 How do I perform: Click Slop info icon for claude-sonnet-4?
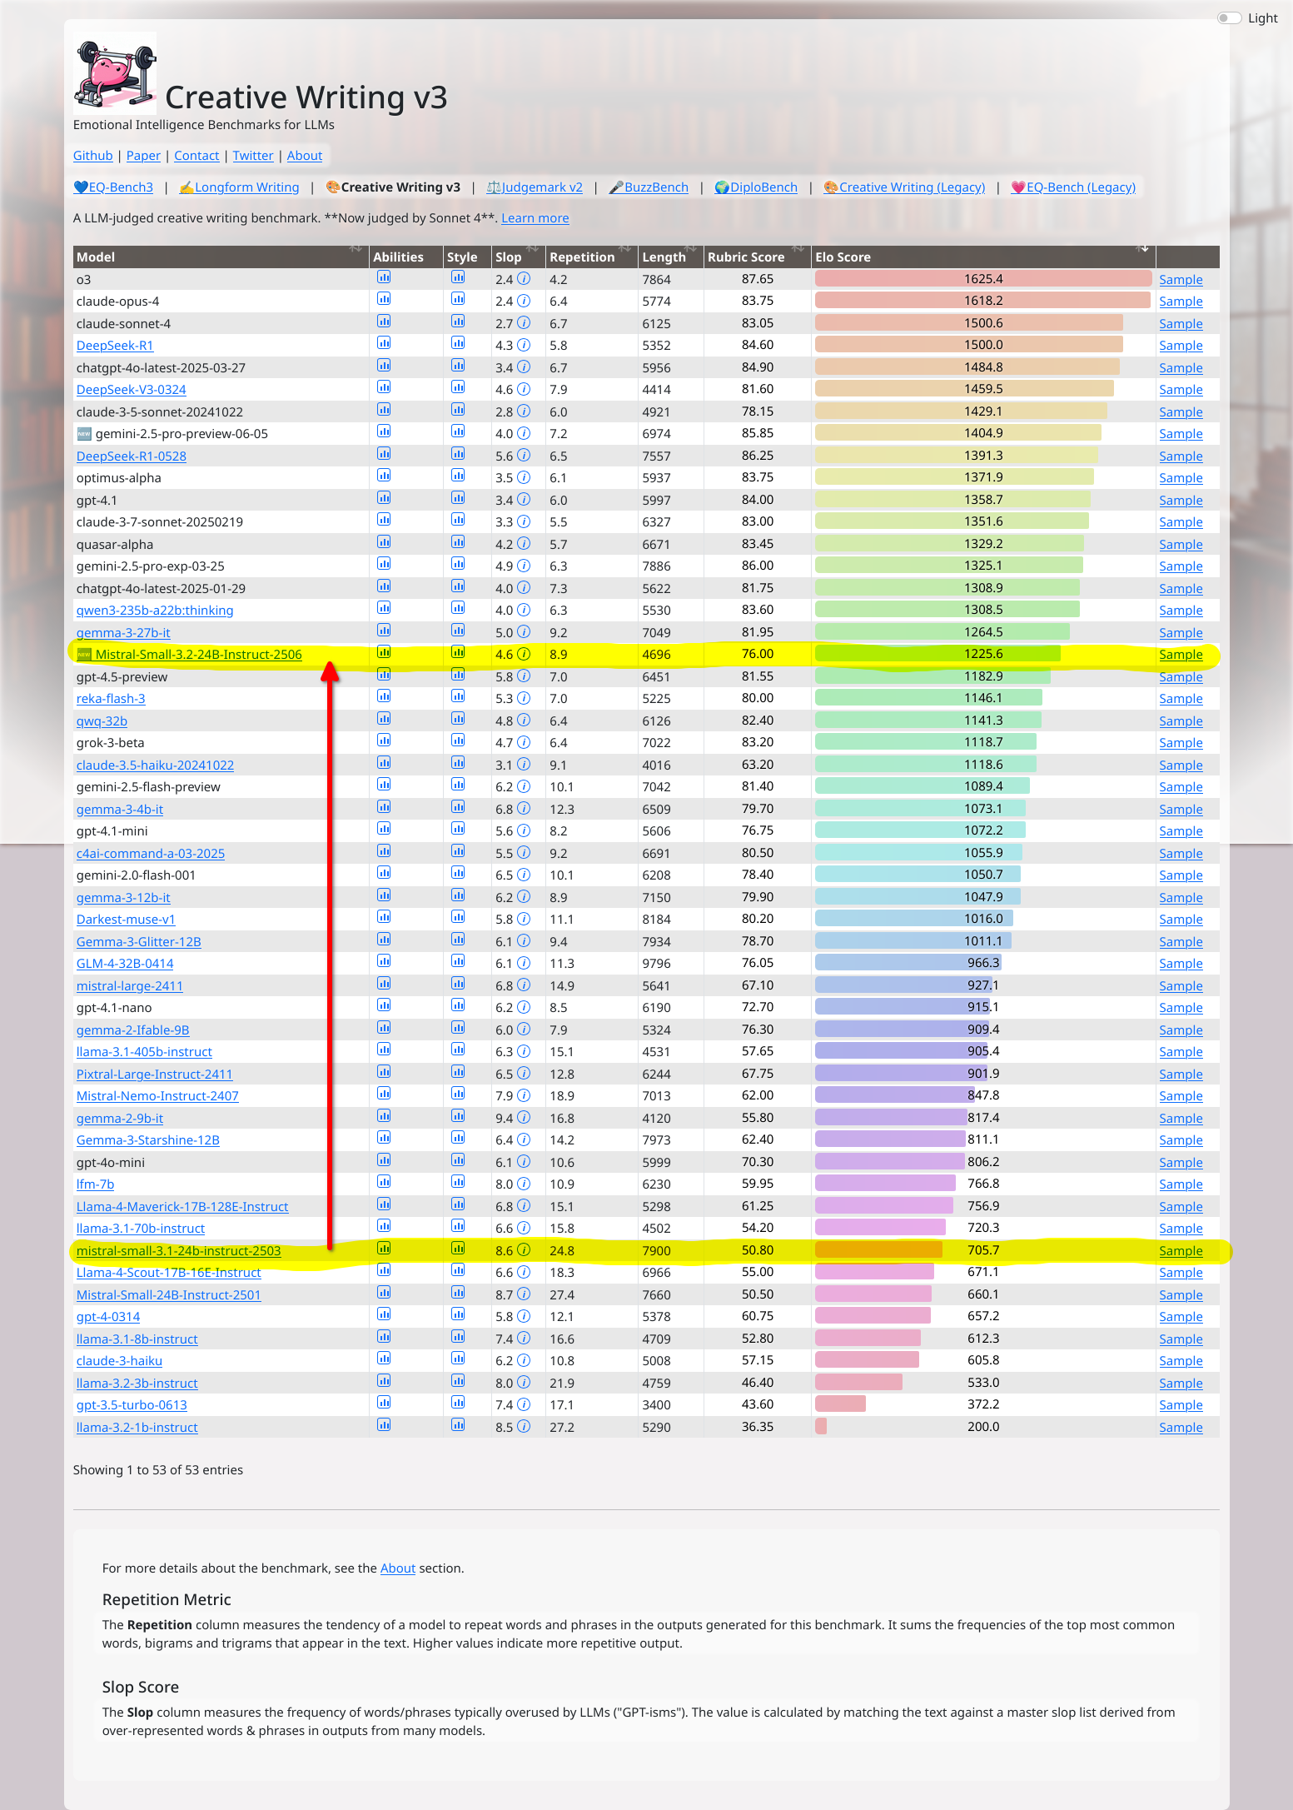[x=524, y=323]
